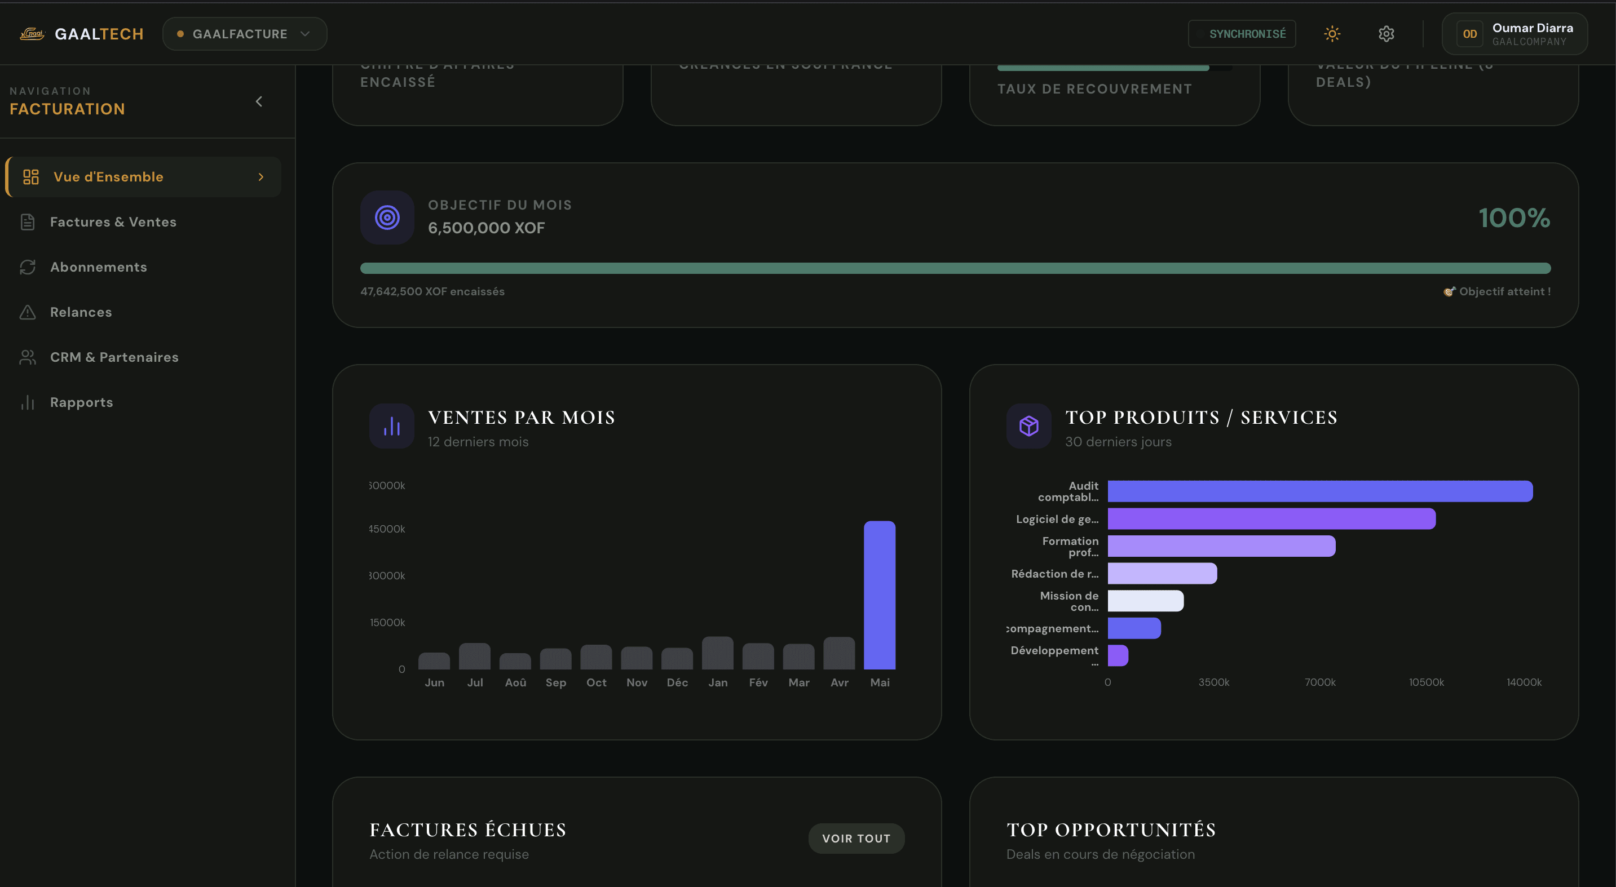The height and width of the screenshot is (887, 1616).
Task: Click the GaalTech logo icon
Action: coord(32,34)
